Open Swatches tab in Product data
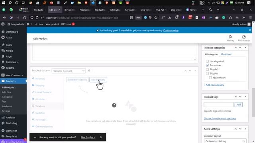Screen dimensions: 255x143 [x=40, y=113]
